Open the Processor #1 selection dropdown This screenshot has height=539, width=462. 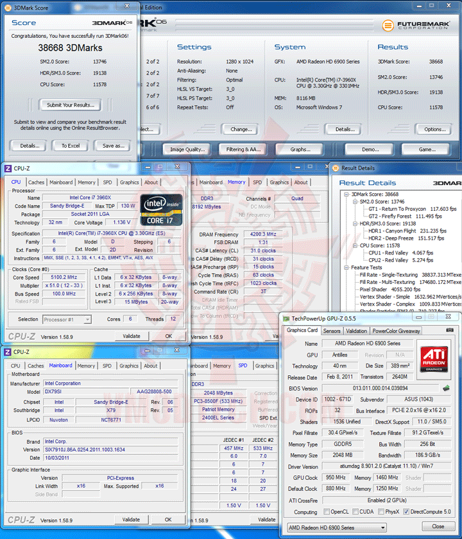(87, 319)
